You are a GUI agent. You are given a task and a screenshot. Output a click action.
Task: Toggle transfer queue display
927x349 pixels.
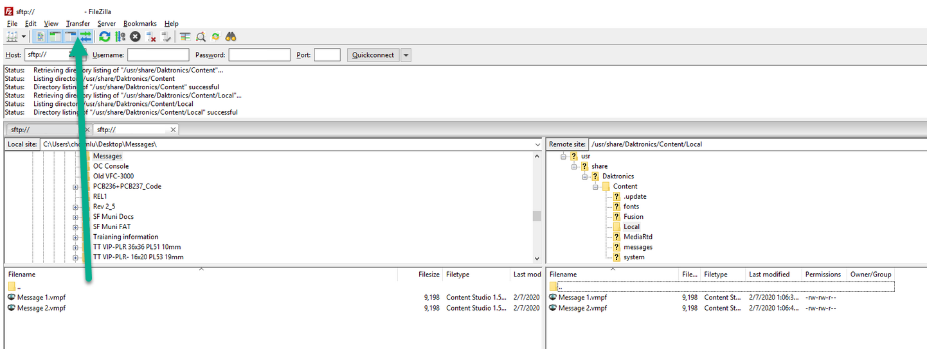(85, 37)
